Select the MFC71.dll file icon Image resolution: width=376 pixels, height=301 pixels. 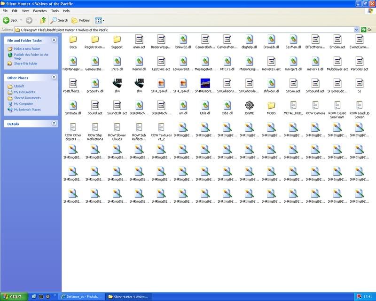coord(227,62)
